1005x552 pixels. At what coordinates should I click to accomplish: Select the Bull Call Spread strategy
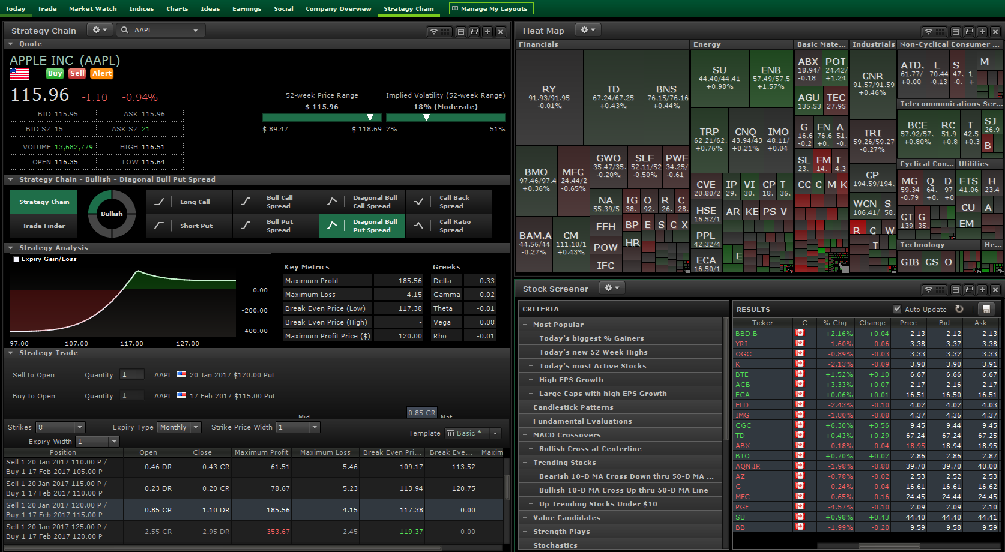276,202
